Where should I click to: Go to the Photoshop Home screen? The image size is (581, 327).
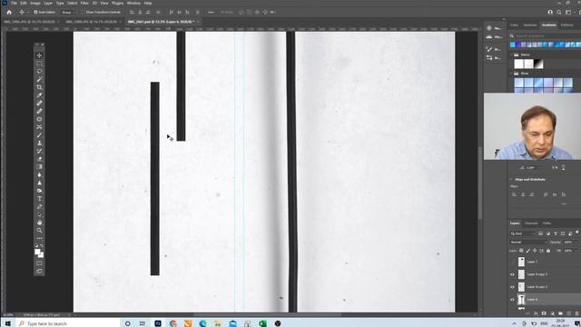point(9,12)
